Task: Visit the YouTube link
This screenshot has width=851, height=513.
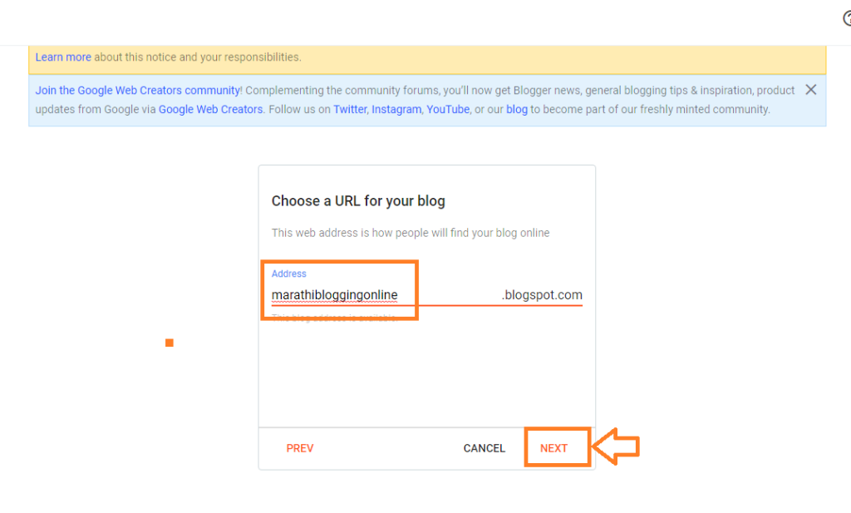Action: (448, 109)
